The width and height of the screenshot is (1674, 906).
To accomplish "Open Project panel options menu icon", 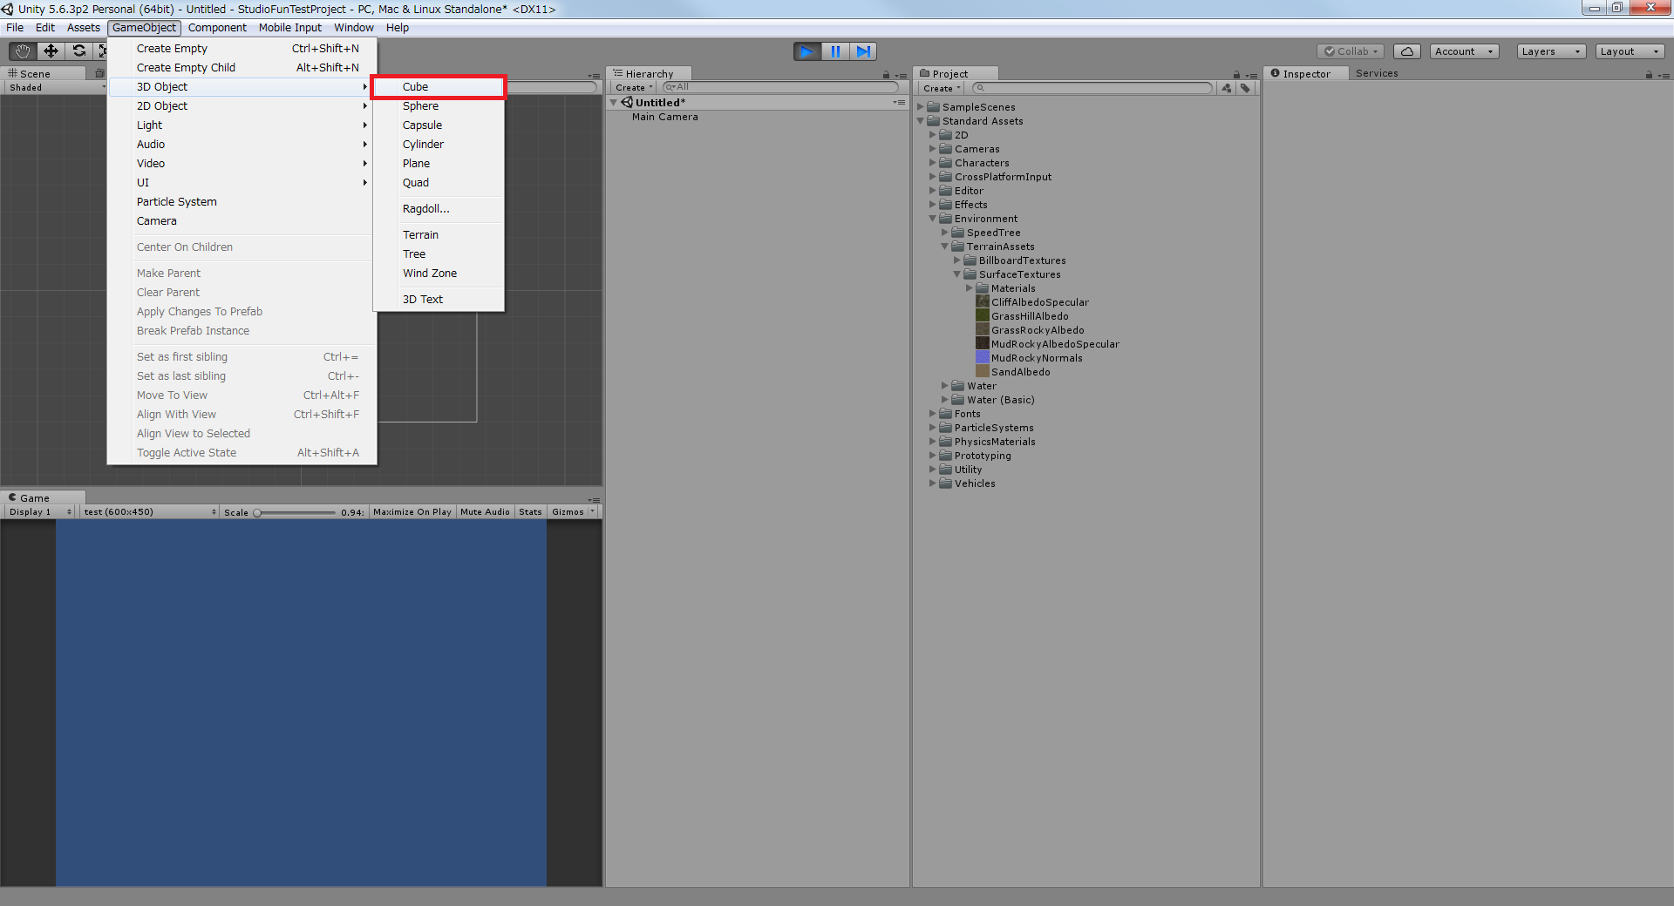I will point(1251,75).
